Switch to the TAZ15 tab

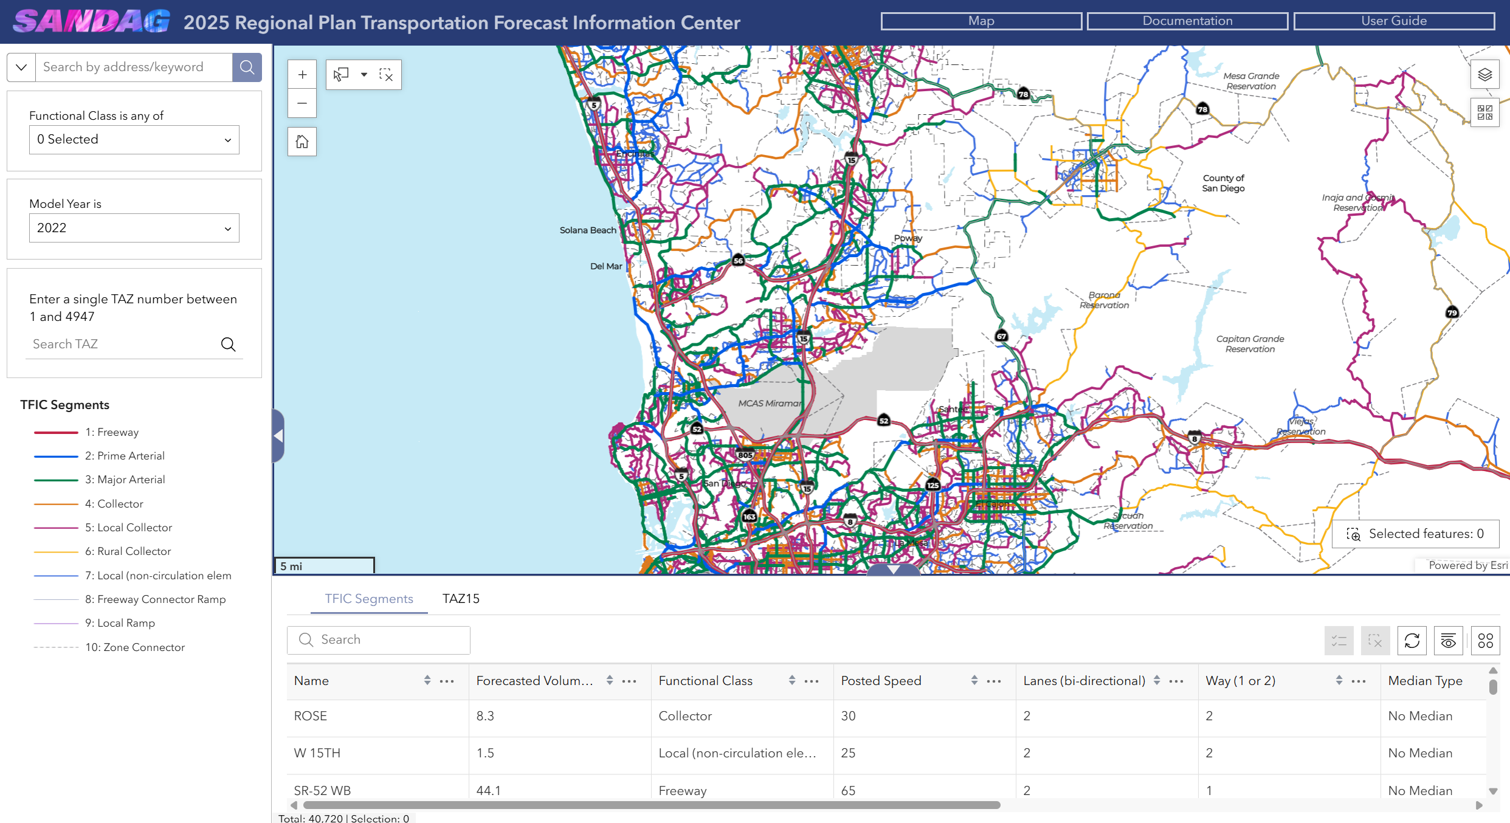click(461, 599)
